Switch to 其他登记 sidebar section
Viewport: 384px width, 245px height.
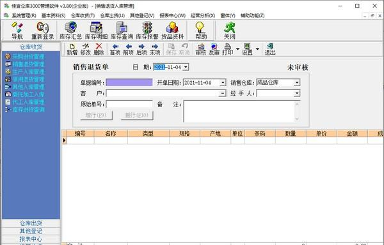31,231
